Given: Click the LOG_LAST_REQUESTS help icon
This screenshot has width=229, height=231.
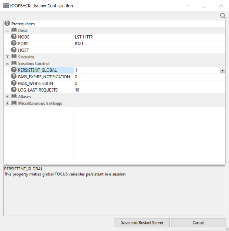Looking at the screenshot, I should pos(14,90).
